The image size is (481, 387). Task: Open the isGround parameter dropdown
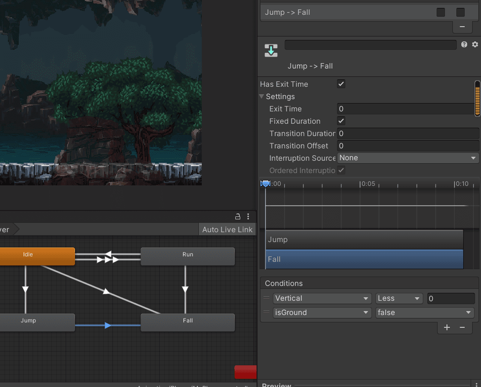(x=322, y=313)
